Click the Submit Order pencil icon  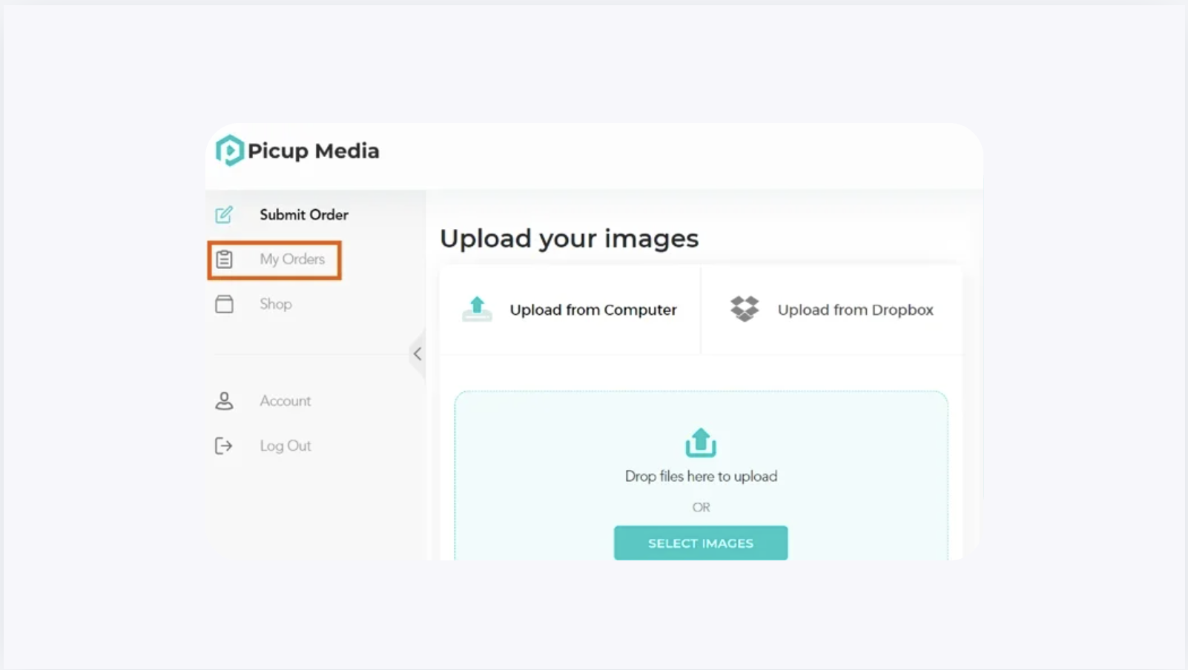tap(224, 215)
